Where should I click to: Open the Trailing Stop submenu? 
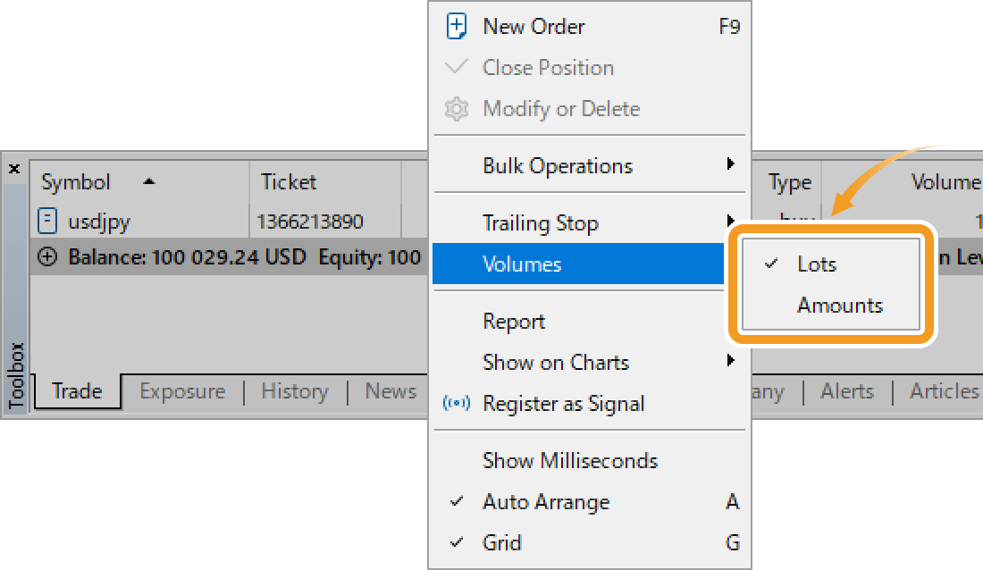click(x=589, y=223)
